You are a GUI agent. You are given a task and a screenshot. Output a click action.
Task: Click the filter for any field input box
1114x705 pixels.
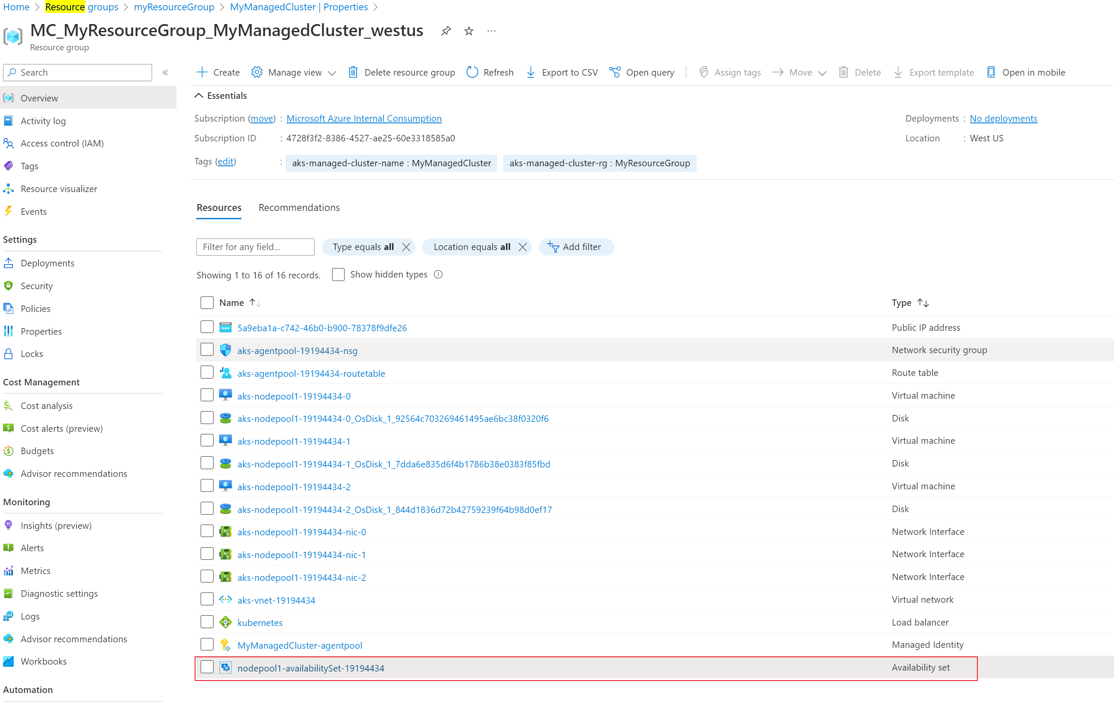coord(254,247)
